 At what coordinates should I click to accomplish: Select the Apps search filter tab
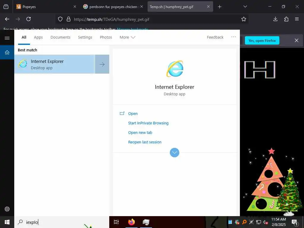tap(38, 37)
